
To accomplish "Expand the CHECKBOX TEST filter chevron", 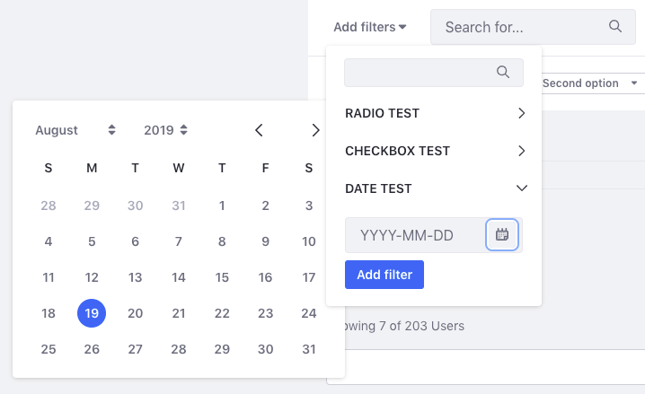I will (521, 151).
